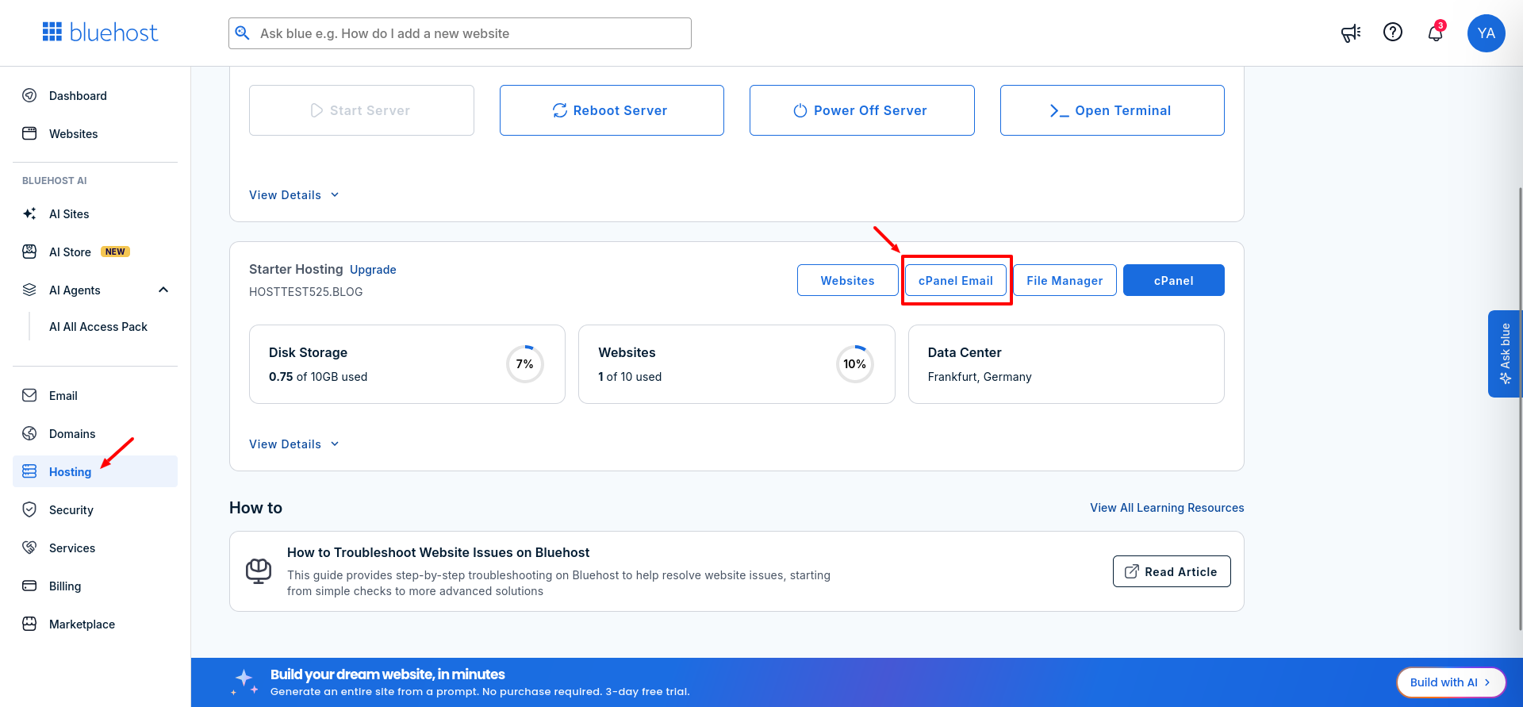This screenshot has height=707, width=1523.
Task: Open the Billing section
Action: pos(95,586)
